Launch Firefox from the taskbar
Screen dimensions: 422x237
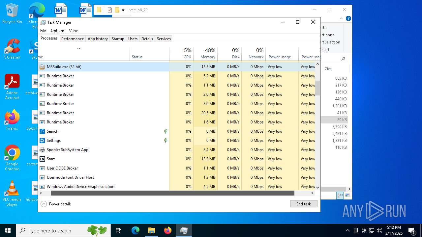click(x=168, y=230)
